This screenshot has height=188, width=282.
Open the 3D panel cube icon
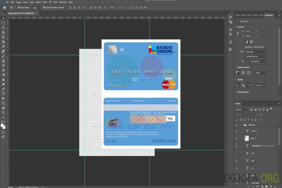pyautogui.click(x=231, y=49)
